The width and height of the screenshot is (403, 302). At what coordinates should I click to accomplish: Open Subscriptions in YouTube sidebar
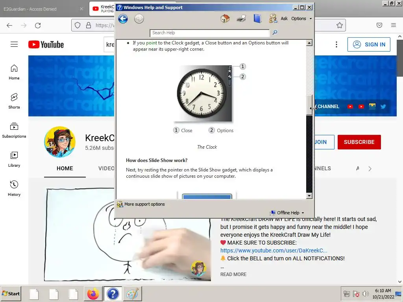14,130
